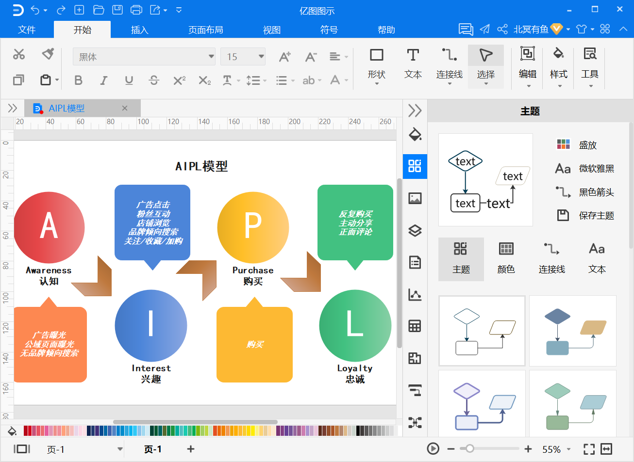Toggle Italic formatting
This screenshot has height=462, width=634.
coord(103,80)
